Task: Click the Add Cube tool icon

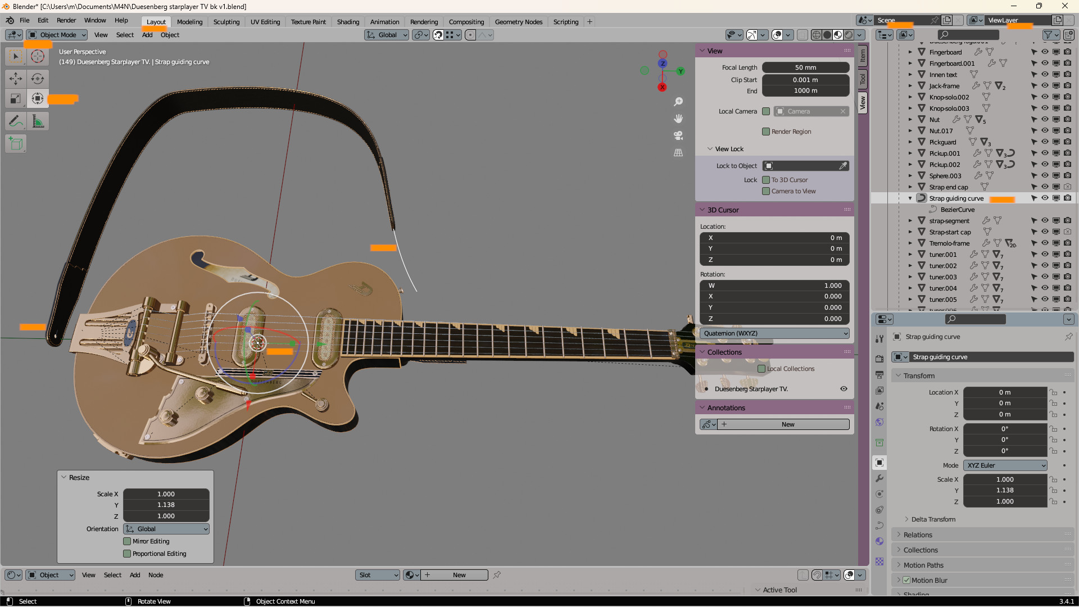Action: (16, 144)
